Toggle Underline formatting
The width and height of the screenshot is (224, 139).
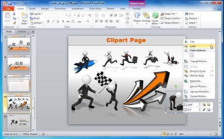(58, 21)
